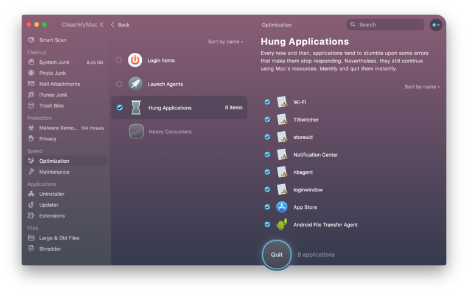Screen dimensions: 468x294
Task: Click the System Junk sidebar icon
Action: pyautogui.click(x=31, y=62)
